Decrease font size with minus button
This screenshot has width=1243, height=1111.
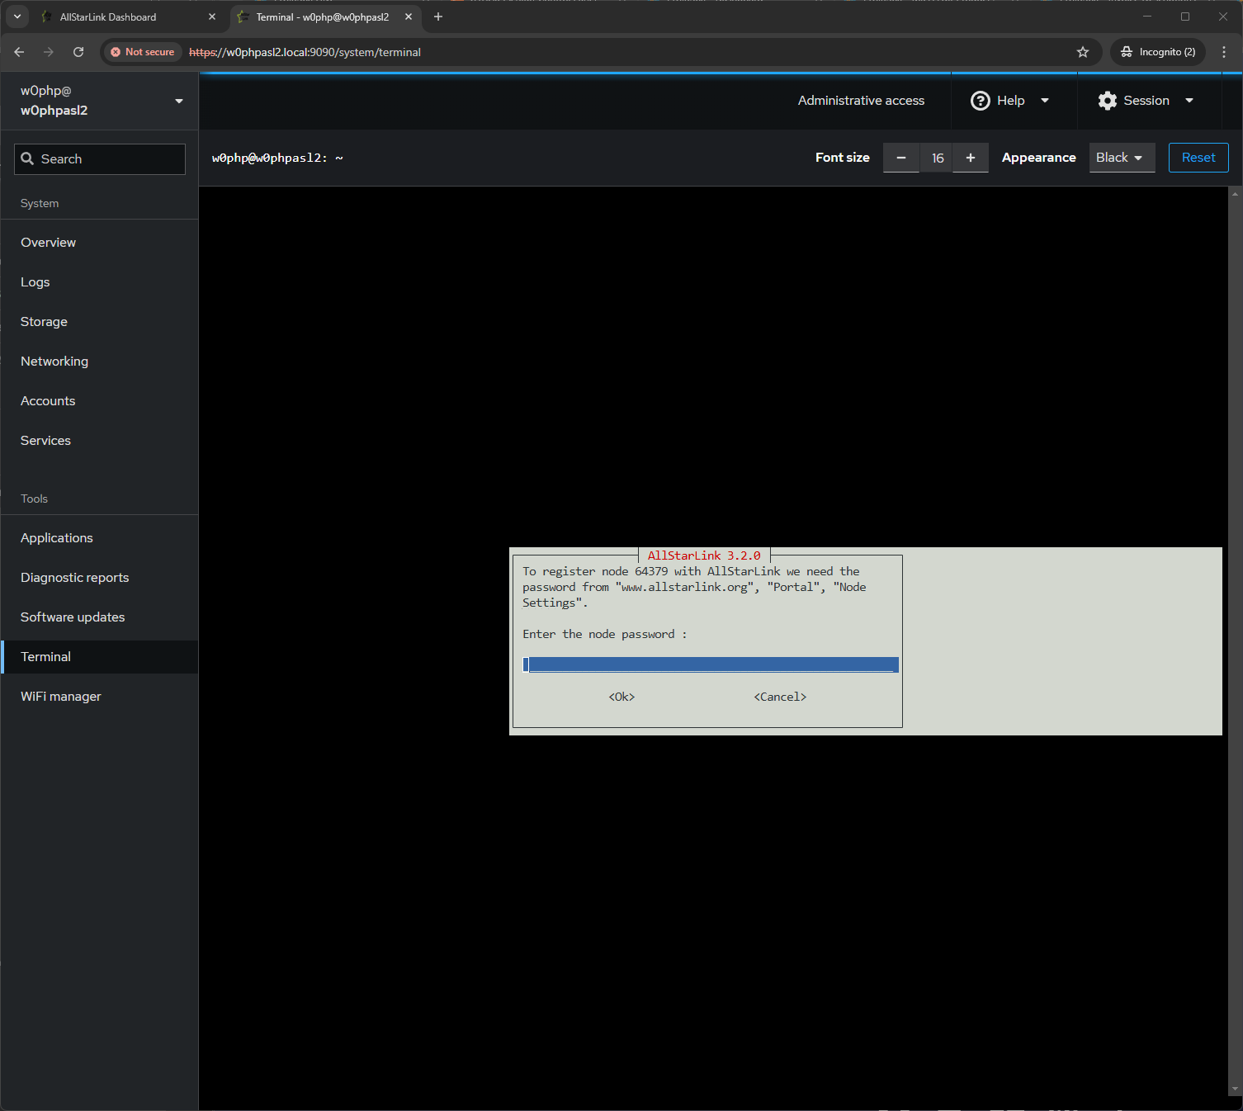pos(900,158)
